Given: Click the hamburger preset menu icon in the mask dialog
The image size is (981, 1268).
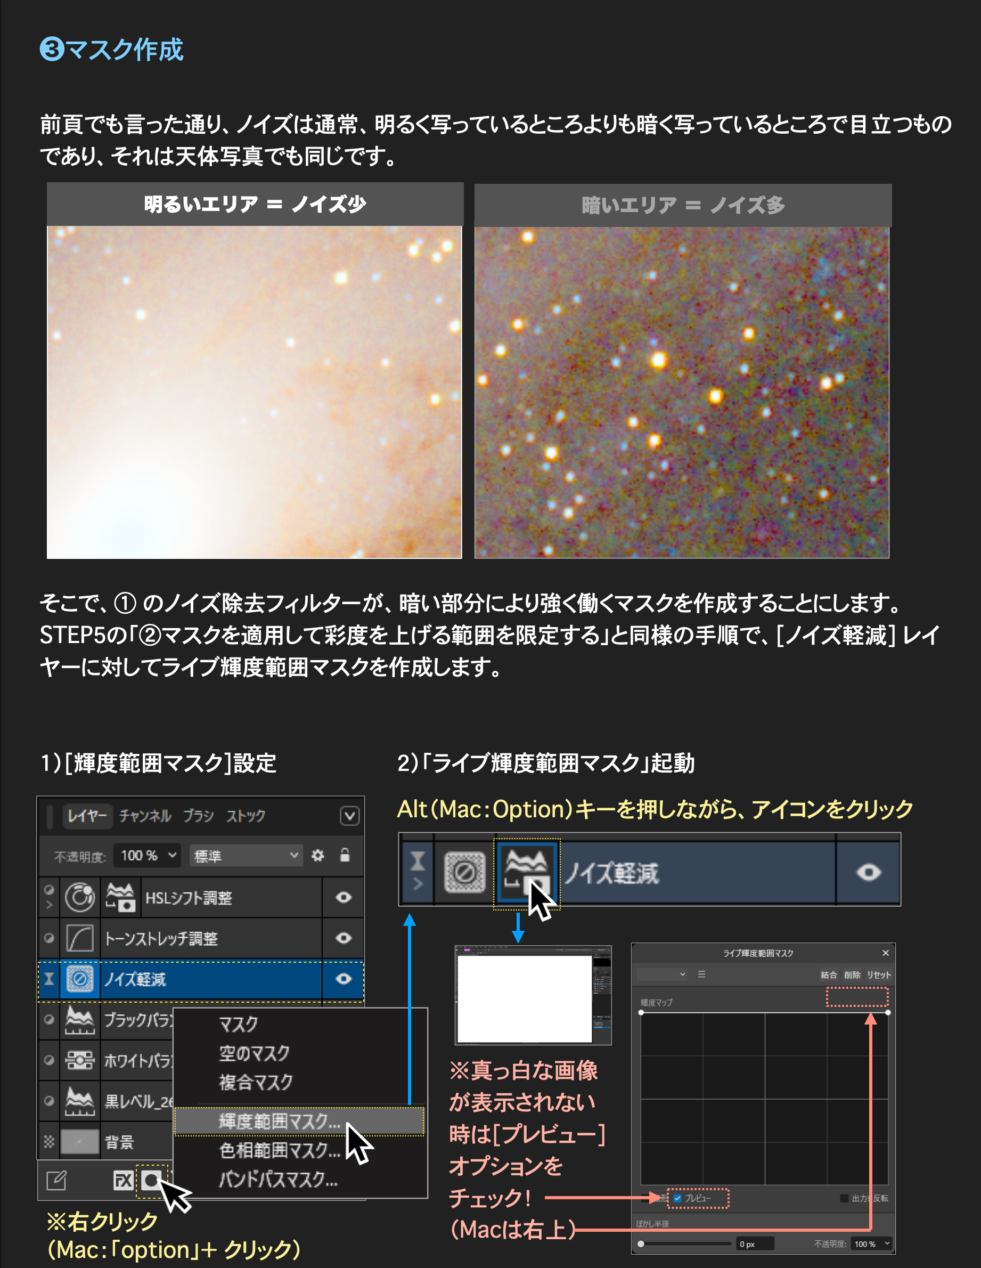Looking at the screenshot, I should click(x=701, y=974).
